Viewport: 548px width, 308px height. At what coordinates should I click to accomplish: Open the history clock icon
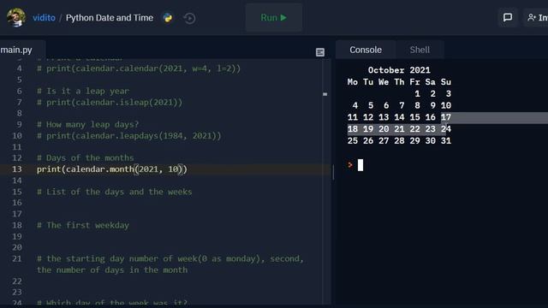point(189,18)
